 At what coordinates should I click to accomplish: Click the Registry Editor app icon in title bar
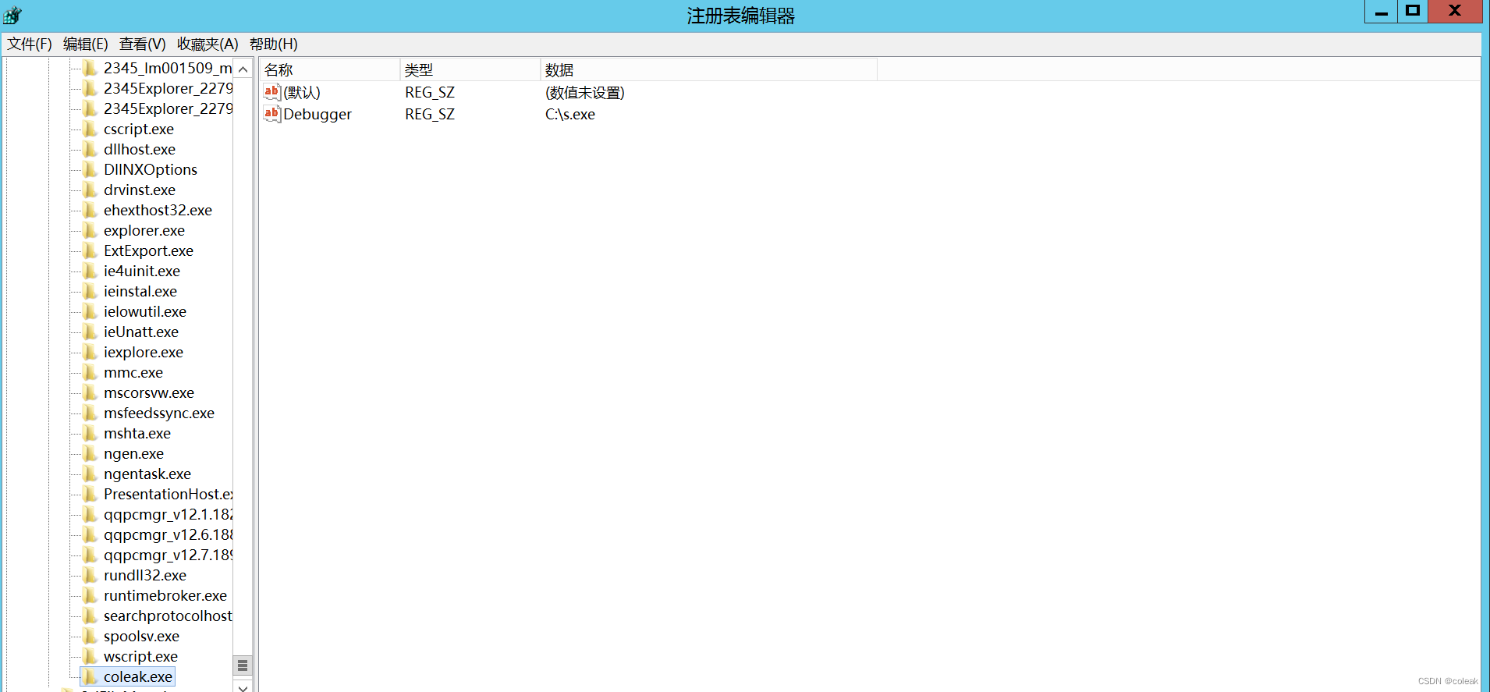[x=12, y=15]
